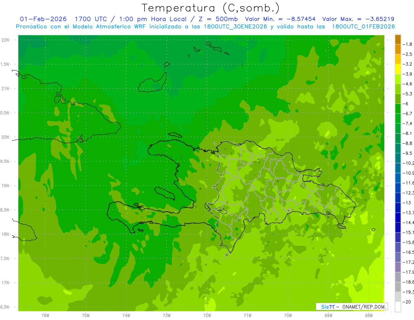Click the "-4.6" color scale label
The height and width of the screenshot is (320, 414).
(x=408, y=84)
